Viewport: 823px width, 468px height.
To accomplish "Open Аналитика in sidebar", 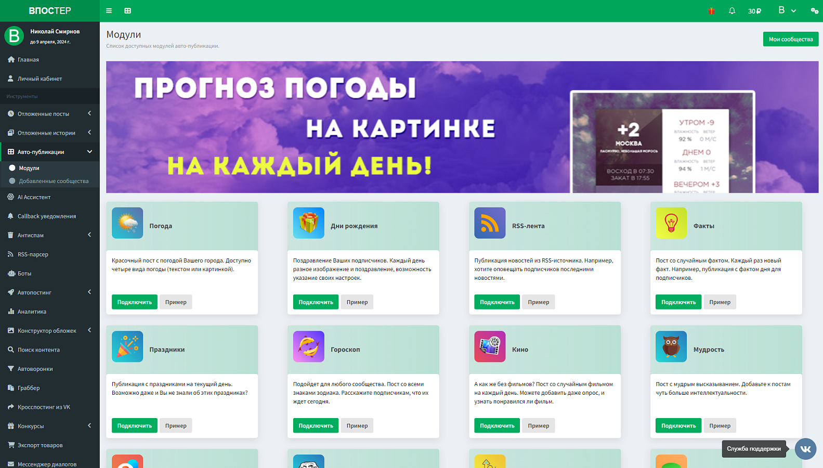I will click(50, 311).
